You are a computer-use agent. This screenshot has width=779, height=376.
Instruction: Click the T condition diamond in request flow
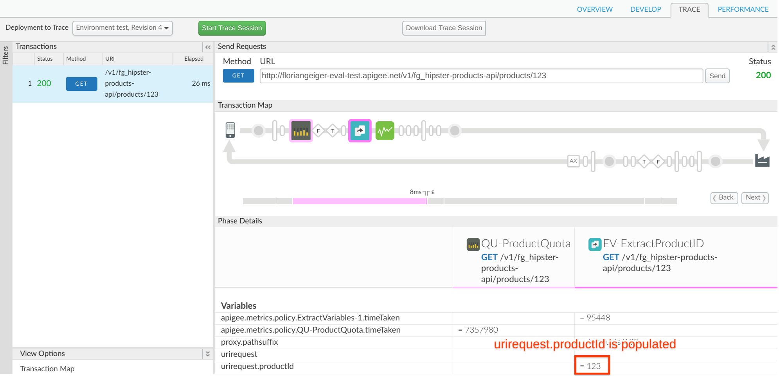333,131
